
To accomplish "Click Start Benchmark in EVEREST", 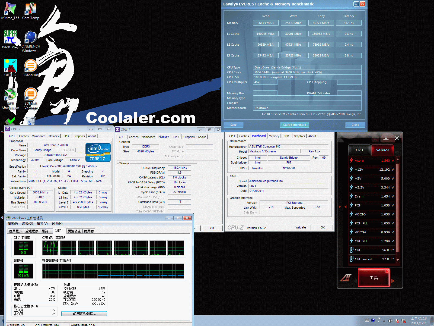I will 294,125.
